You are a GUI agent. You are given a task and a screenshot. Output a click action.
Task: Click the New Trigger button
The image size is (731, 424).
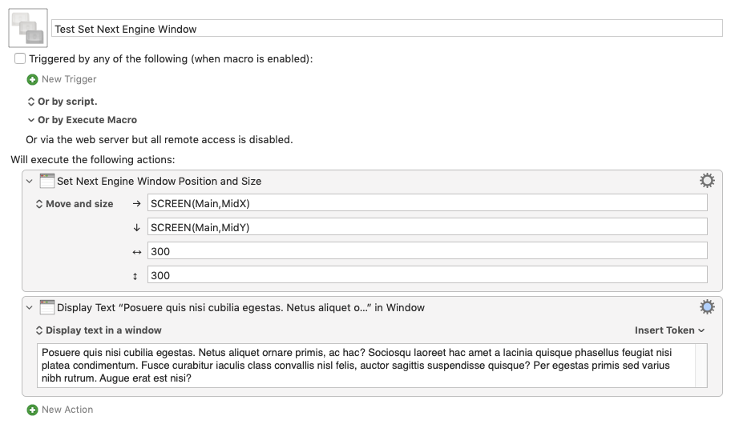tap(69, 79)
